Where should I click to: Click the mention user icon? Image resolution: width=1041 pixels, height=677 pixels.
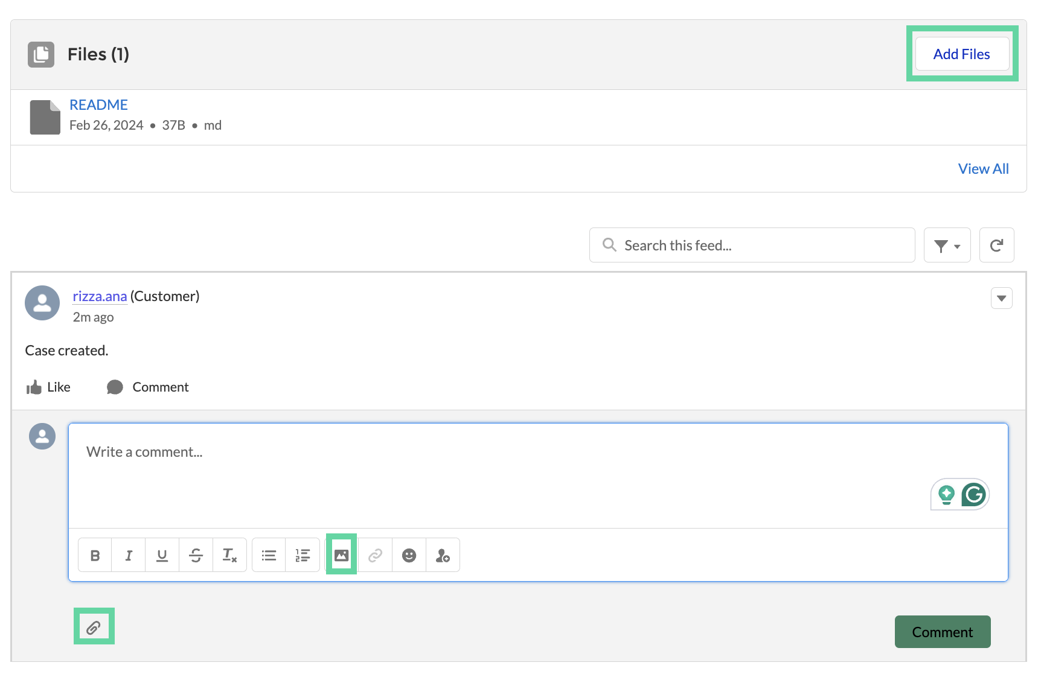(x=443, y=555)
